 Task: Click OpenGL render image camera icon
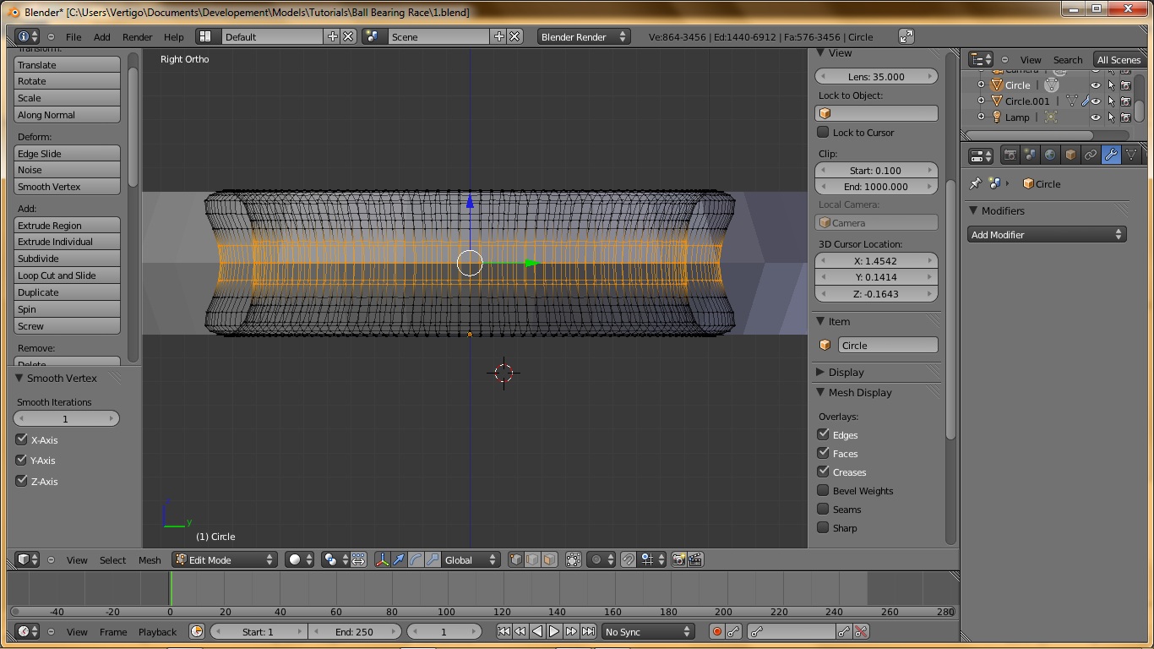coord(678,559)
